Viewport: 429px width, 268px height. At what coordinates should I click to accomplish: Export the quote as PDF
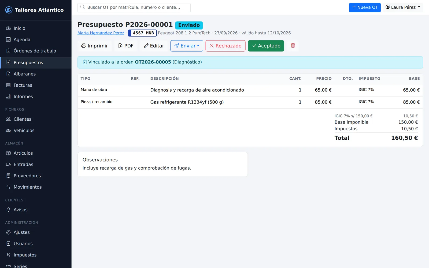pyautogui.click(x=126, y=46)
